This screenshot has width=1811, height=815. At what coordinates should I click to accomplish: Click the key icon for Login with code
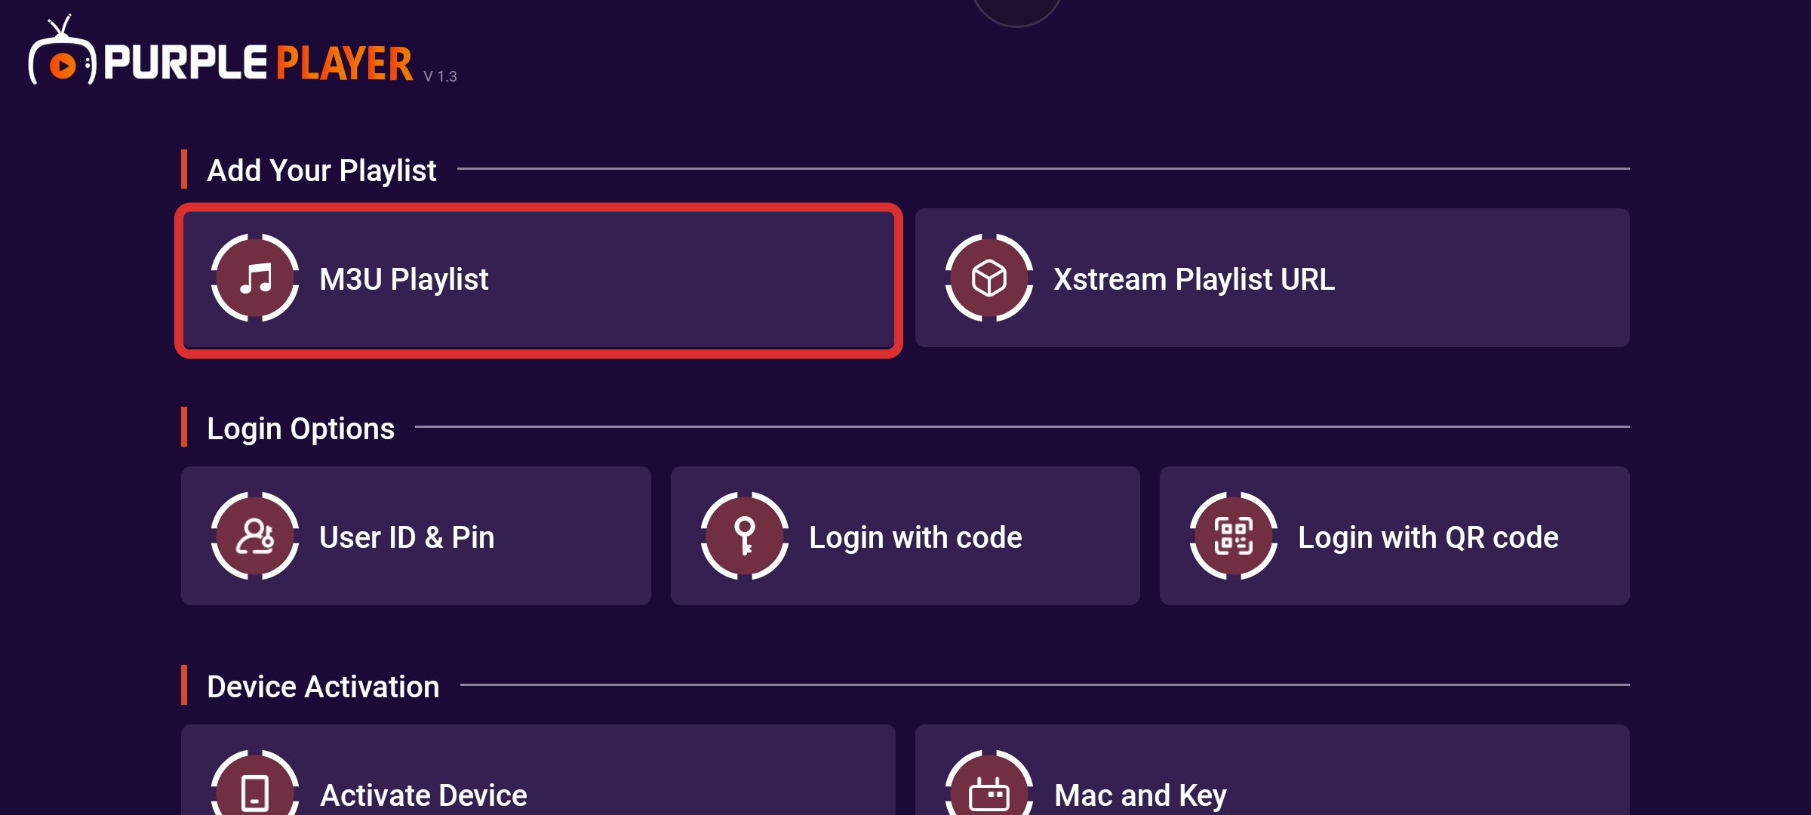coord(746,536)
